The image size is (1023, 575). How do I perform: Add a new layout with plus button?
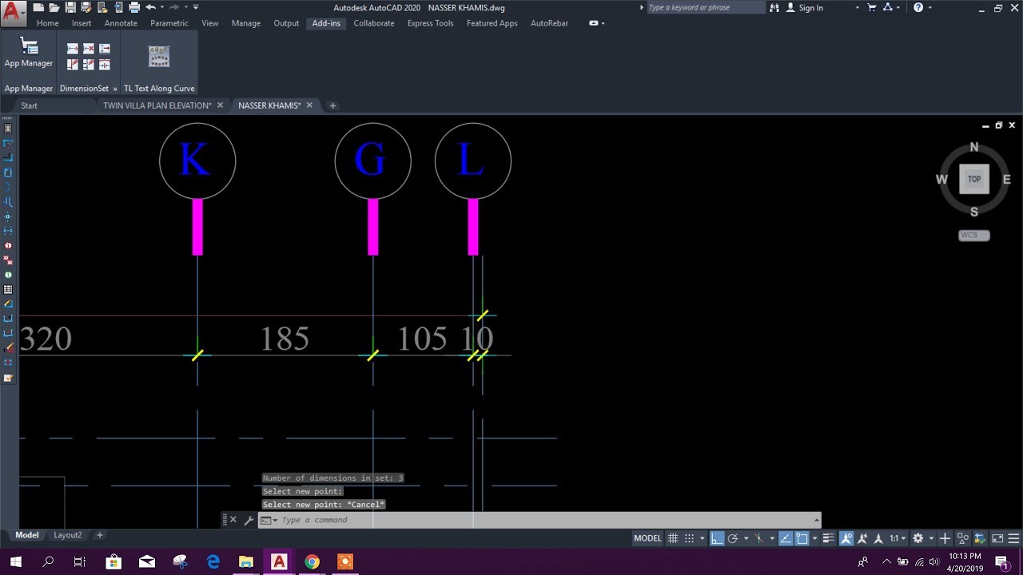(99, 535)
